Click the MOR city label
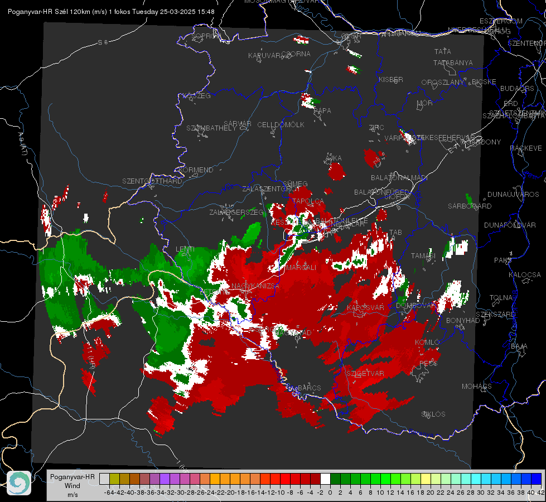Viewport: 546px width, 502px height. [x=425, y=103]
